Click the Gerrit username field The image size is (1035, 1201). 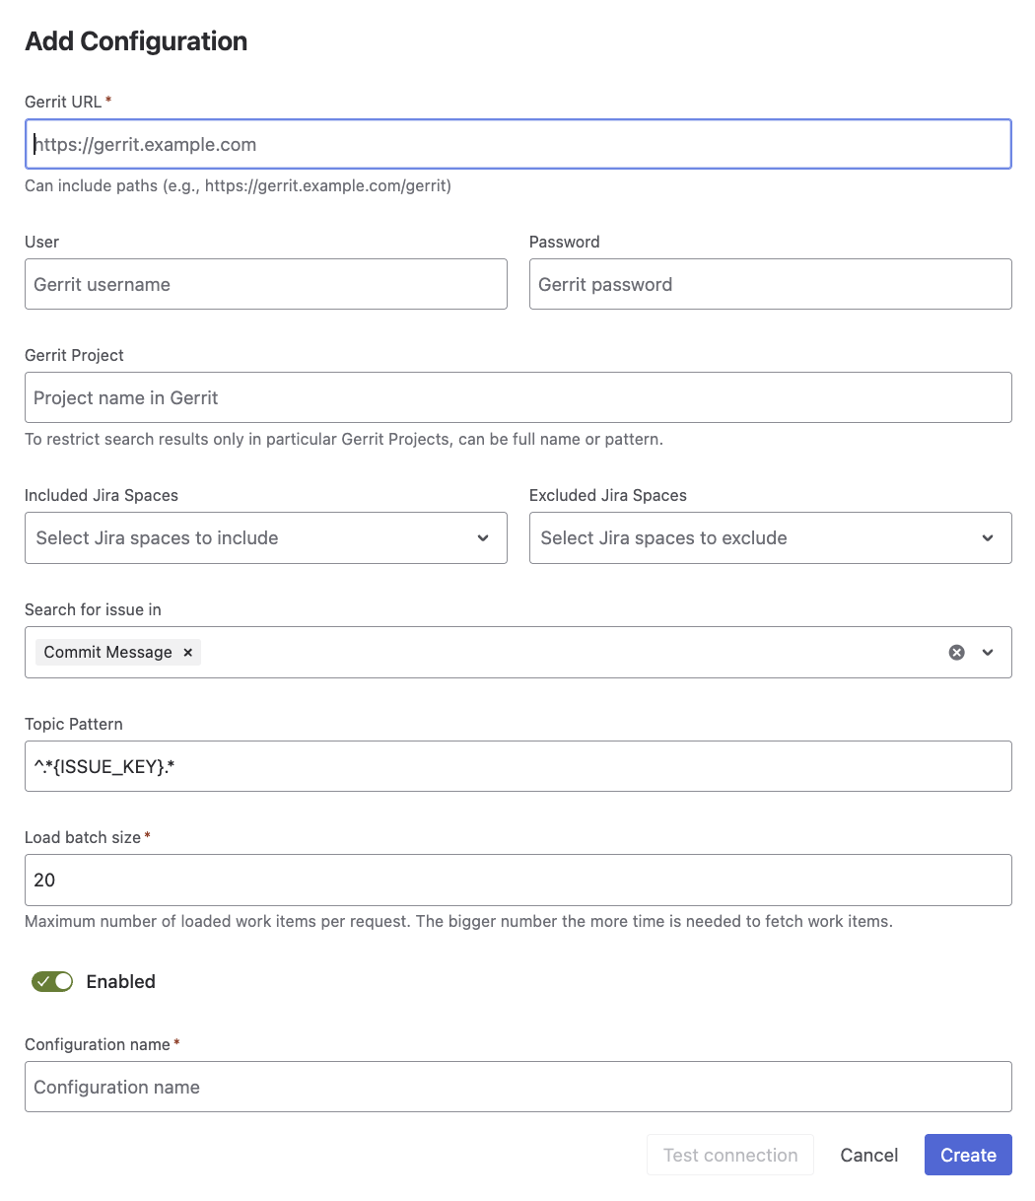265,285
